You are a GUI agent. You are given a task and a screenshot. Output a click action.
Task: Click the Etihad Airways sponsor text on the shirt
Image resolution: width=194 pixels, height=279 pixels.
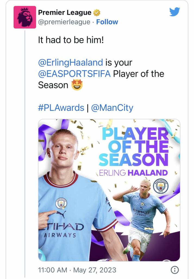point(62,231)
